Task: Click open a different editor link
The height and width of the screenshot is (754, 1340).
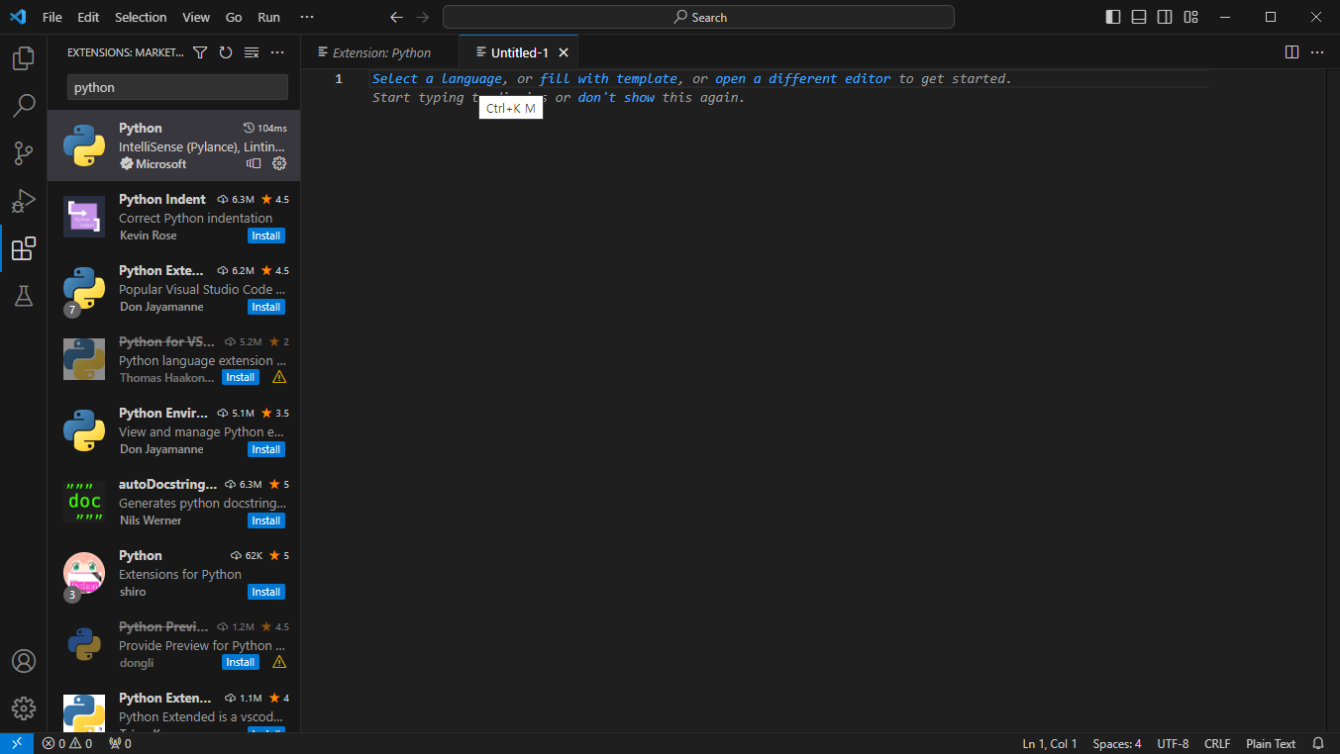Action: 803,78
